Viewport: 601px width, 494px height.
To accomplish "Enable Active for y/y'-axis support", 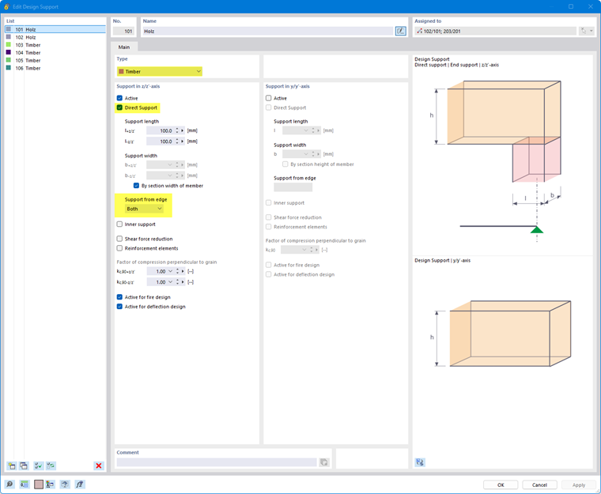I will 269,98.
